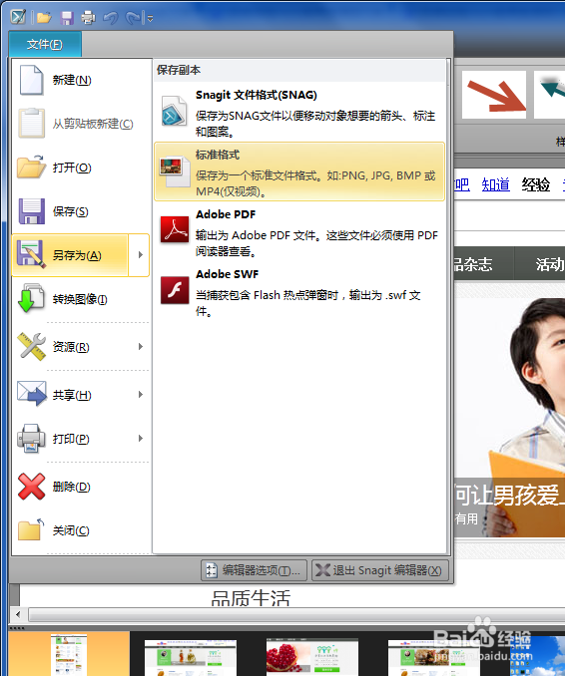Open file via quick access folder icon

pos(44,18)
